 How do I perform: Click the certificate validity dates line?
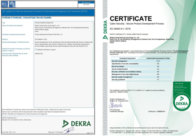[137, 90]
